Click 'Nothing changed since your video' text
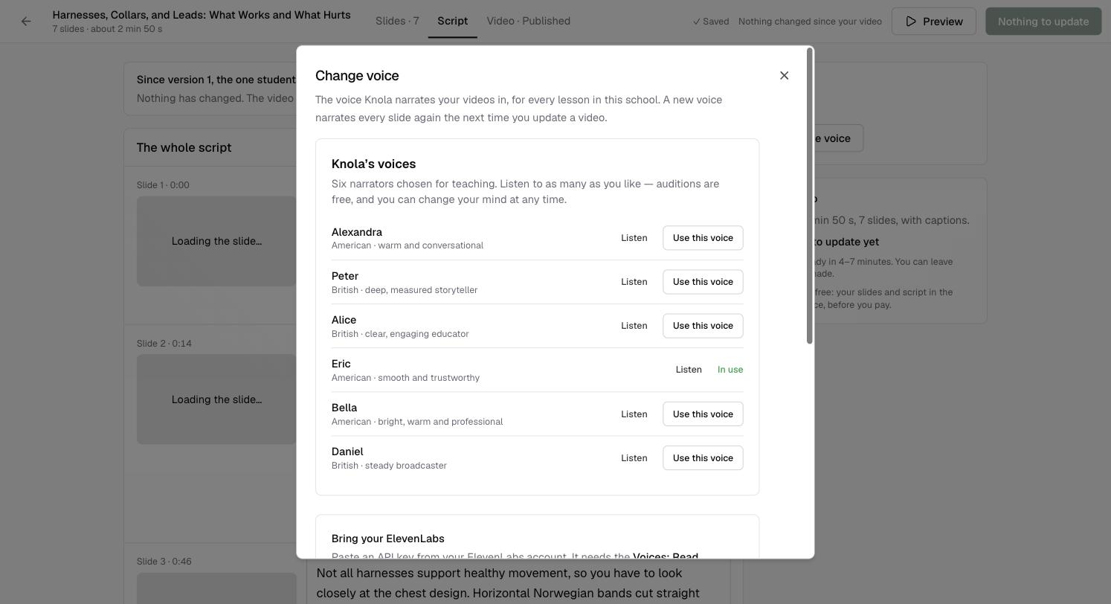 tap(810, 22)
